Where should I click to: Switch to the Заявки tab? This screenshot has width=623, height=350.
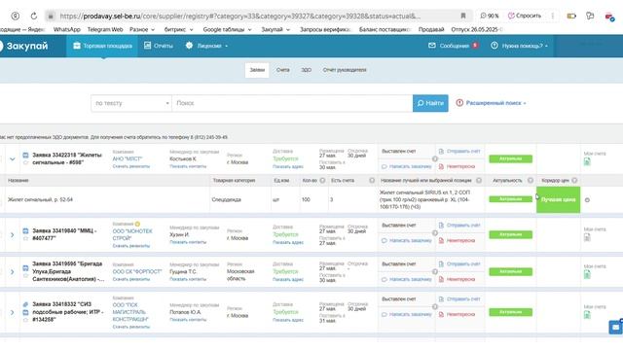257,70
